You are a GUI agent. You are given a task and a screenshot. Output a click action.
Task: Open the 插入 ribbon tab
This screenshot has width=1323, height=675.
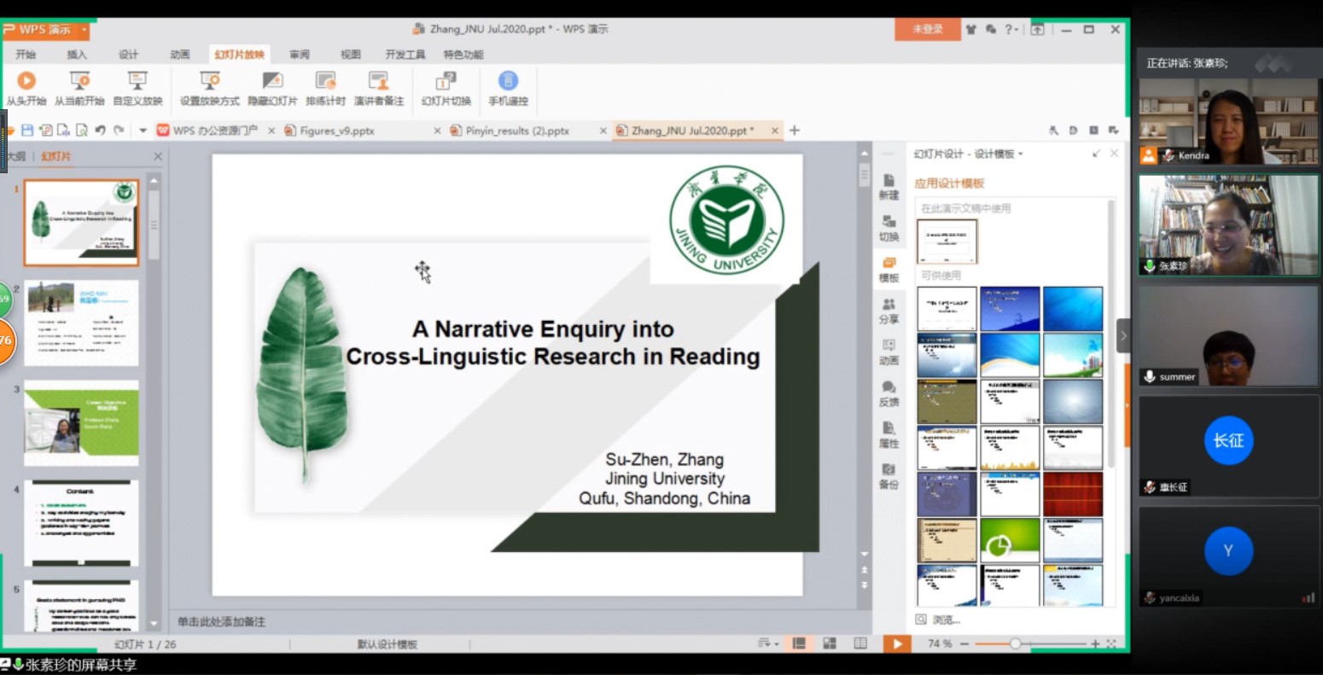(x=77, y=55)
